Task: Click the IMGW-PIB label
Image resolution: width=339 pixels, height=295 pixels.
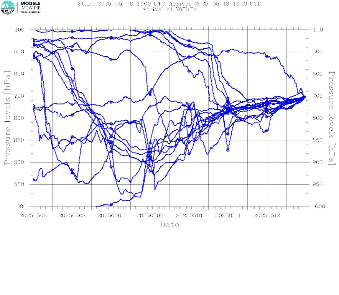Action: tap(30, 8)
